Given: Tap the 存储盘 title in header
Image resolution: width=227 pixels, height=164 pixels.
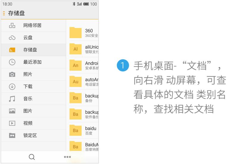Looking at the screenshot, I should (16, 13).
